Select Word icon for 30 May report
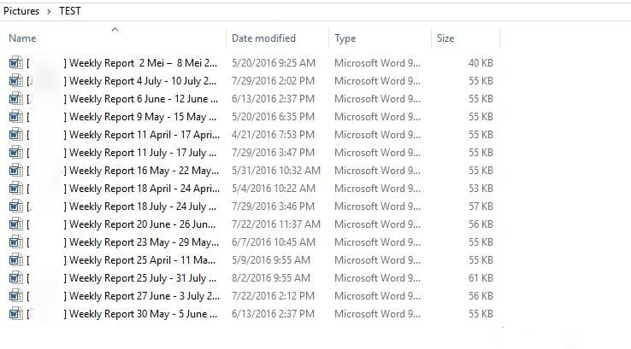631x349 pixels. (15, 314)
